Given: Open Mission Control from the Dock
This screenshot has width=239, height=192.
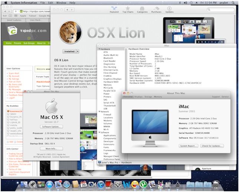Looking at the screenshot, I should (41, 184).
